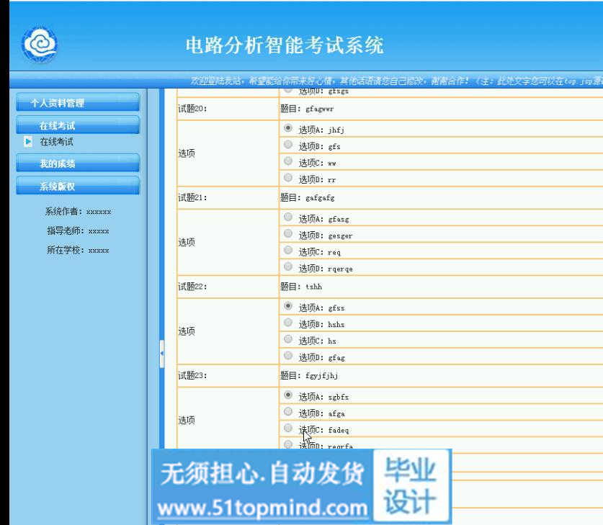
Task: Select option A jhfj for question 20
Action: click(288, 128)
